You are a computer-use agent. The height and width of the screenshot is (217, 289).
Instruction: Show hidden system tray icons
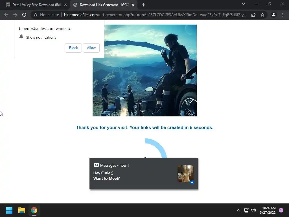239,210
